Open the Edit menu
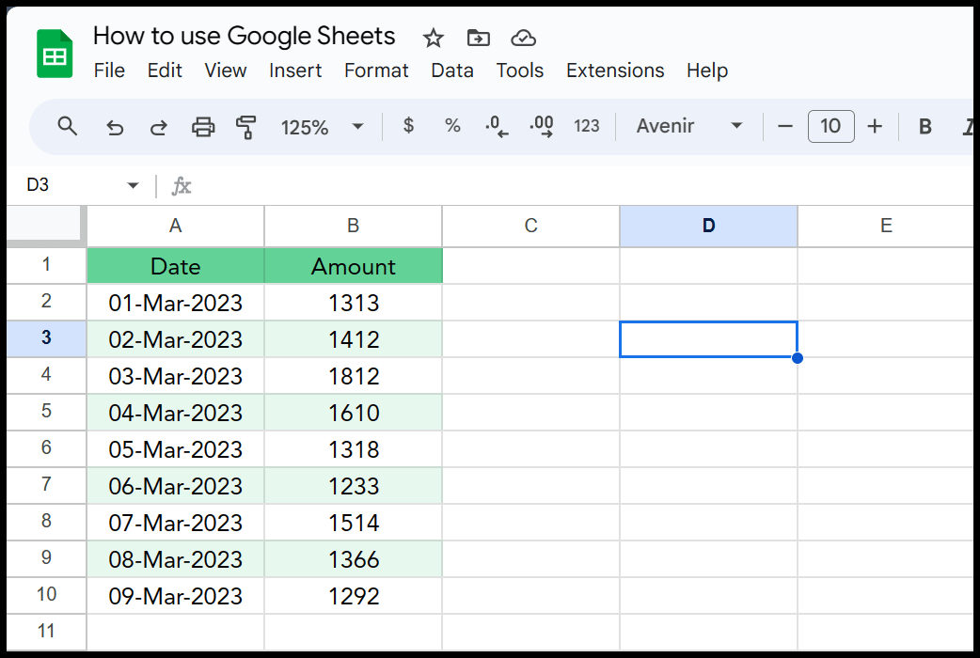980x658 pixels. click(x=165, y=70)
